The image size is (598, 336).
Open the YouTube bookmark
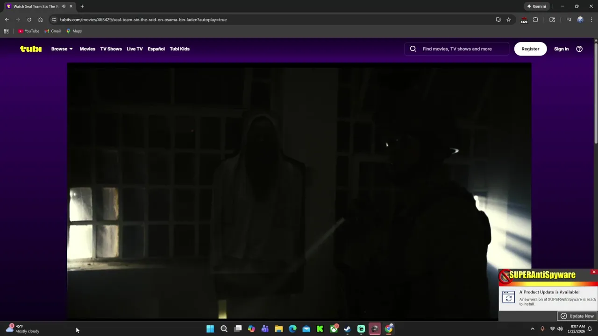(x=29, y=31)
